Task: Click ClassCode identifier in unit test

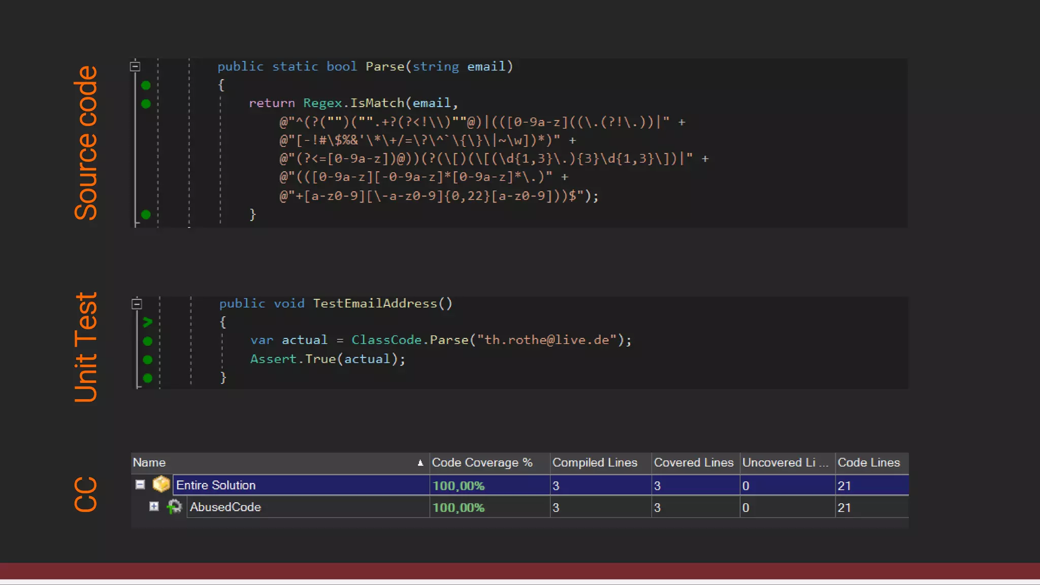Action: pos(386,340)
